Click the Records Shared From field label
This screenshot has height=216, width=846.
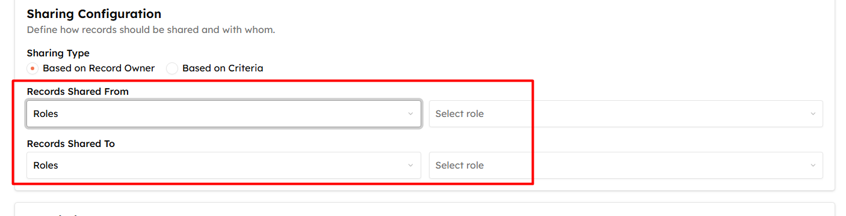tap(78, 92)
